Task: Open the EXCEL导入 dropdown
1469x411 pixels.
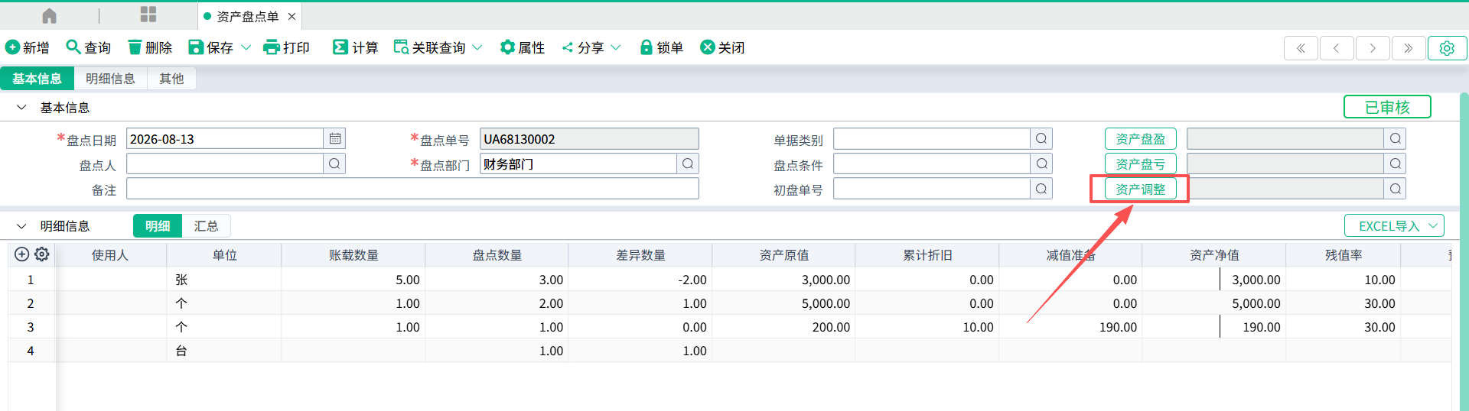Action: 1394,226
